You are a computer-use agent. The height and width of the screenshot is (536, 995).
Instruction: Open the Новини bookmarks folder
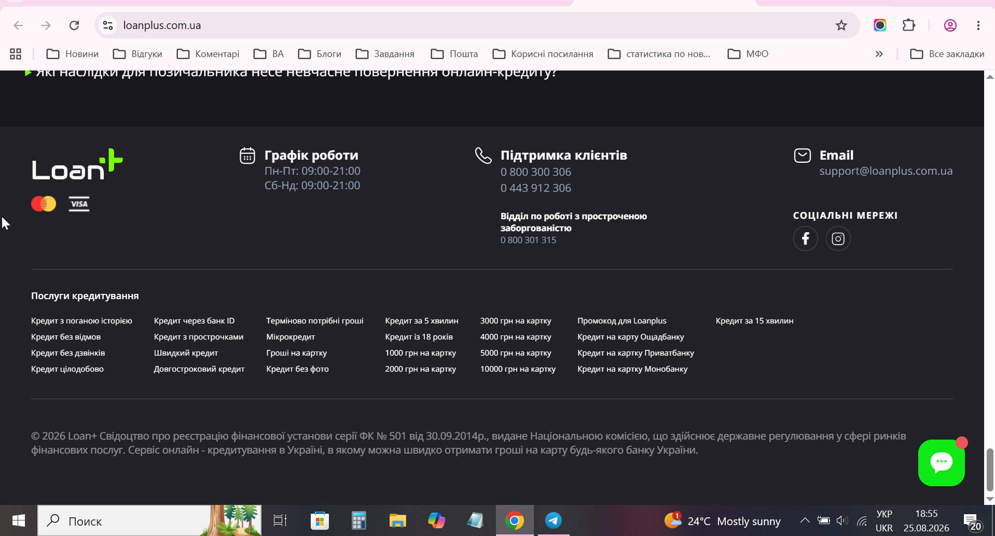tap(73, 54)
